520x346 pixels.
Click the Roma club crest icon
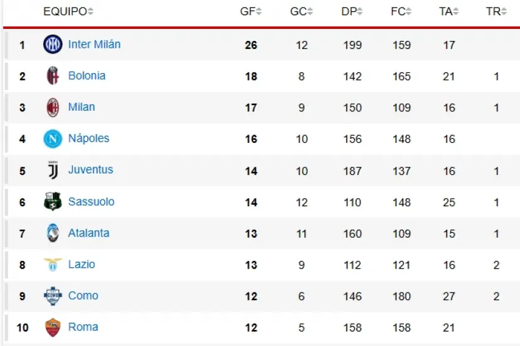click(53, 327)
